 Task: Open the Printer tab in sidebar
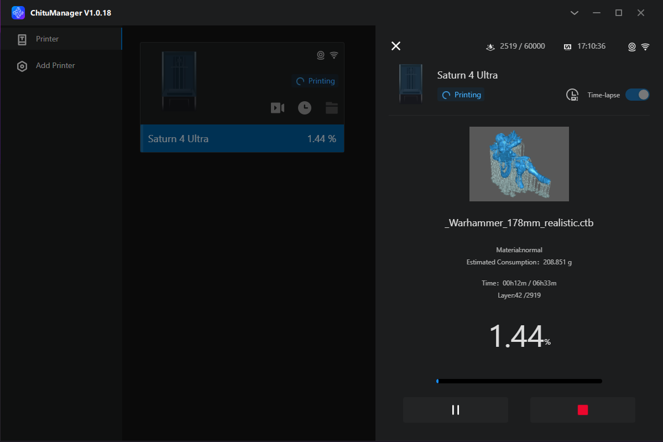(x=61, y=39)
